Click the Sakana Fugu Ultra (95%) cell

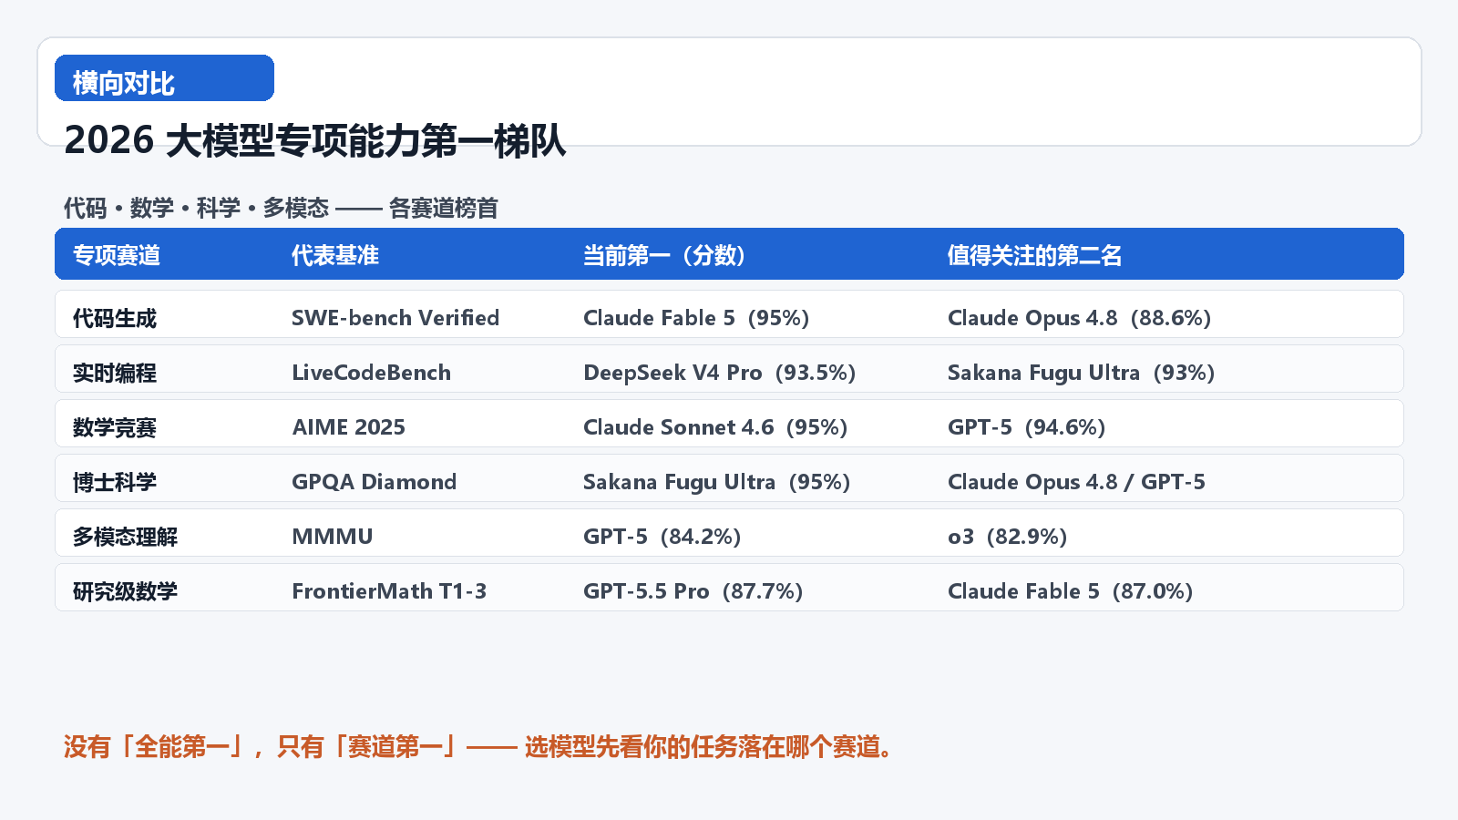tap(717, 482)
